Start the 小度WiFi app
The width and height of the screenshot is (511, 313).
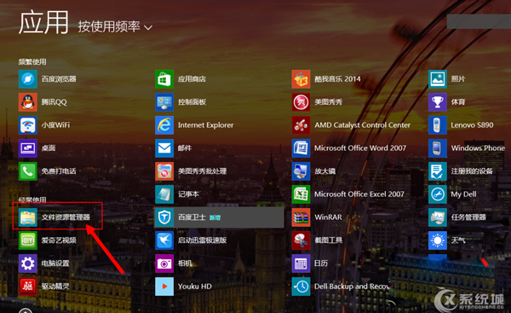click(44, 125)
